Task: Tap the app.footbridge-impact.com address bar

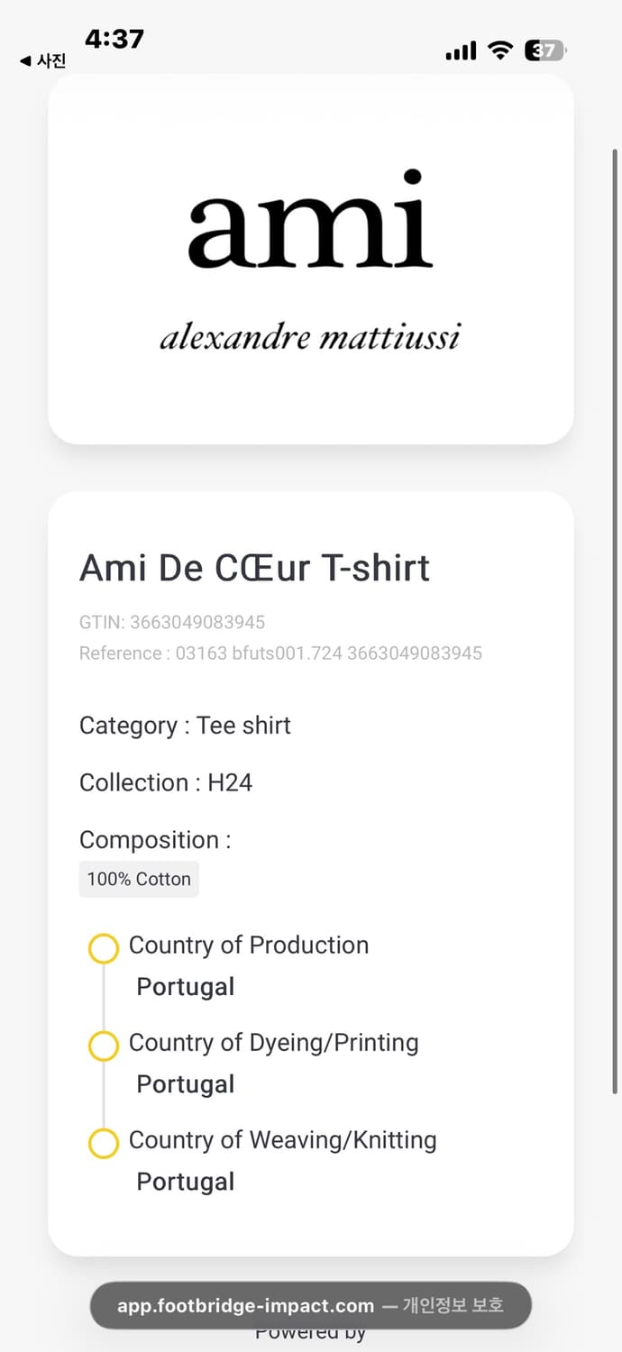Action: tap(311, 1305)
